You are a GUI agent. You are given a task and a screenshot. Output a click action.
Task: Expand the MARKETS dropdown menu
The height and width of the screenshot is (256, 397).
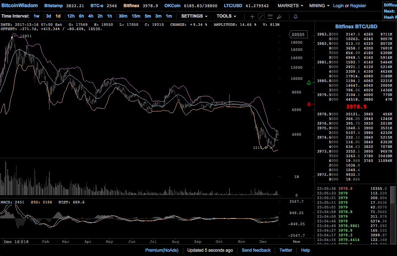click(x=290, y=6)
